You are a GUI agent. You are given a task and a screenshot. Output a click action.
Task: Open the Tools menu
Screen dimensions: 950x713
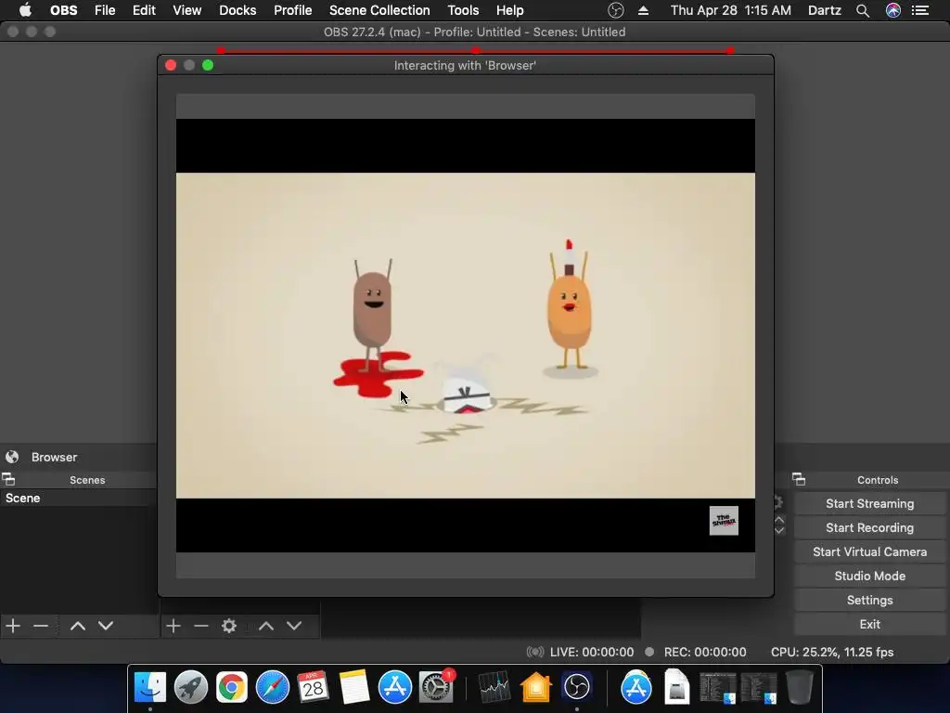pyautogui.click(x=463, y=10)
